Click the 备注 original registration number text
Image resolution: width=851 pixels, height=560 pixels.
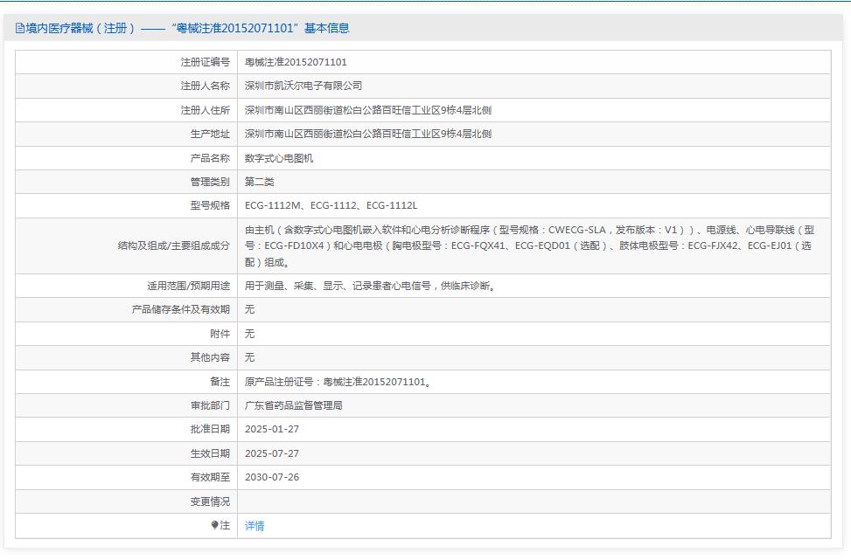point(338,382)
